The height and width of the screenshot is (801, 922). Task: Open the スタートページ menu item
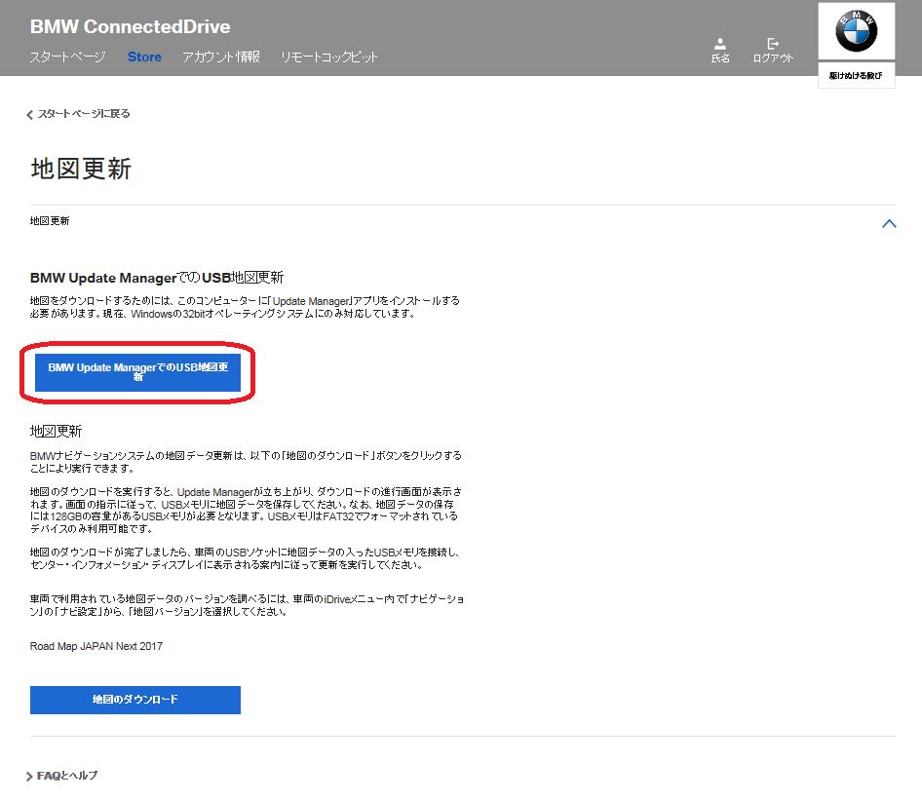tap(67, 57)
